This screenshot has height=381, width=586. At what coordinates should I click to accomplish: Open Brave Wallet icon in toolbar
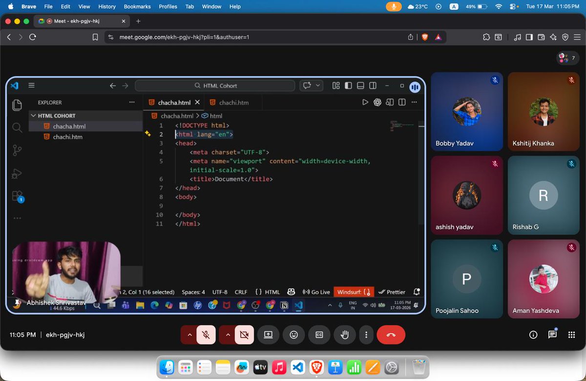pyautogui.click(x=541, y=37)
